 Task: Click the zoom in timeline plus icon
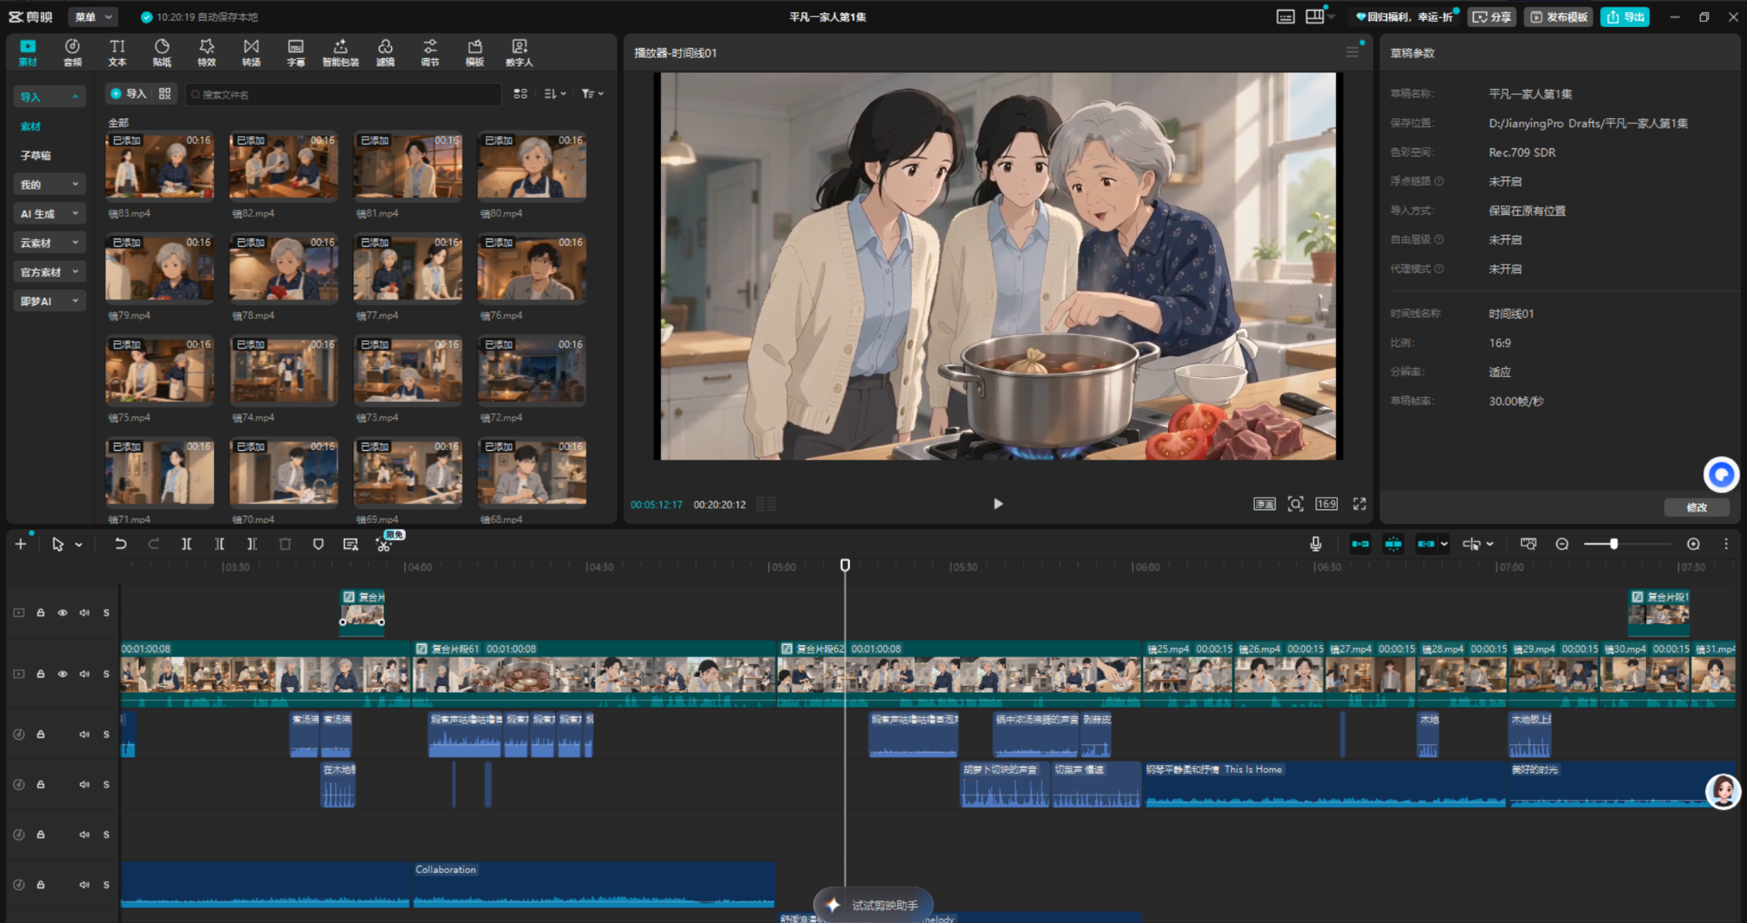tap(1694, 543)
